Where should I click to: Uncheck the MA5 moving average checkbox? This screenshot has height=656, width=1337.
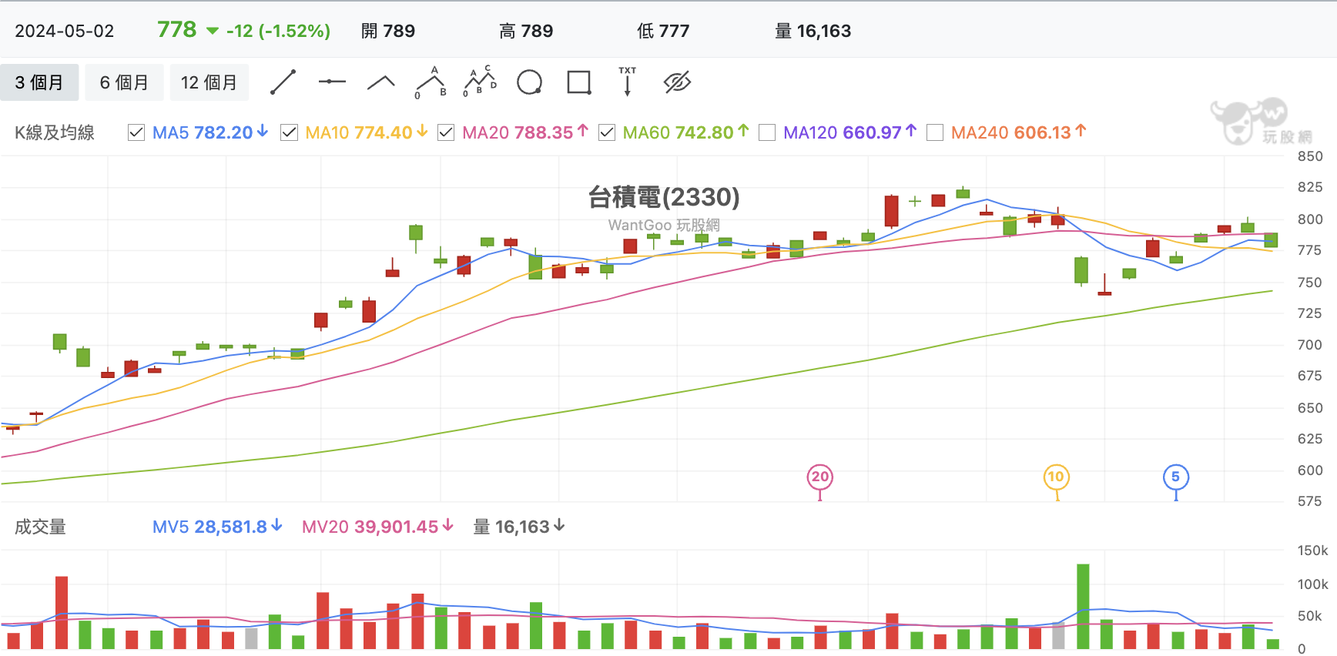pos(136,132)
